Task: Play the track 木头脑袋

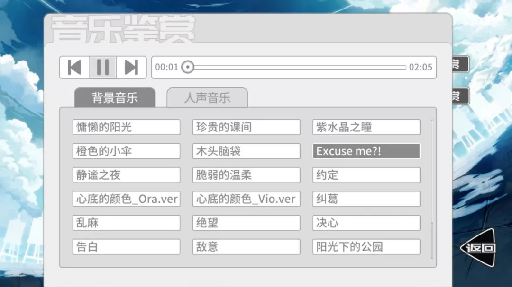Action: [246, 151]
